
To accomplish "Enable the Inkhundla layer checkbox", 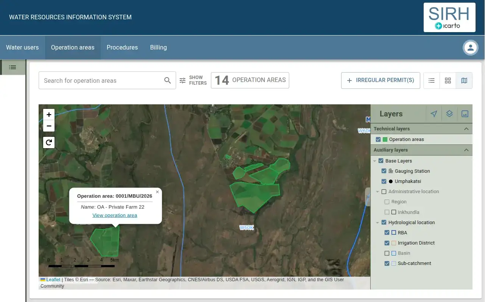I will (387, 212).
